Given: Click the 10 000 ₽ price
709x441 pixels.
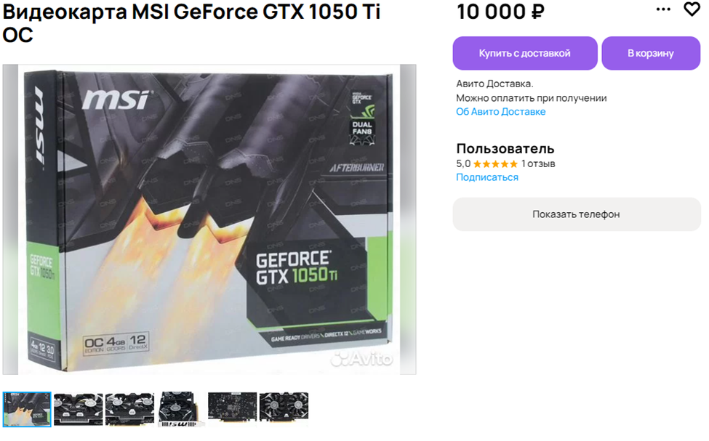Looking at the screenshot, I should [500, 12].
